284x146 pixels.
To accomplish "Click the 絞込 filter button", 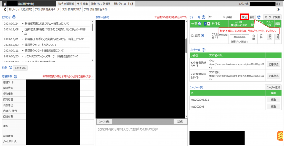I will click(245, 17).
